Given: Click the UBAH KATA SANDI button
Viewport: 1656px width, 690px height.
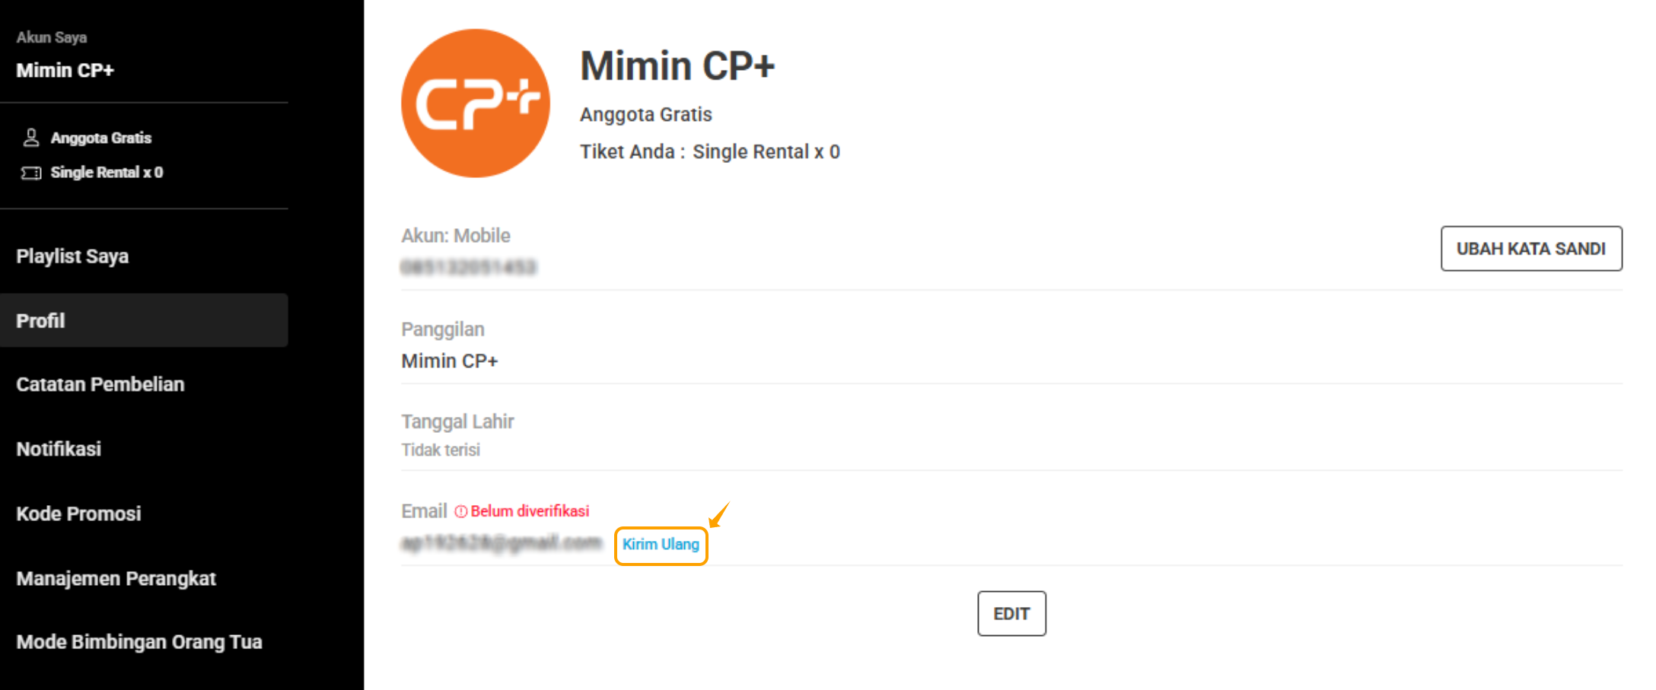Looking at the screenshot, I should pyautogui.click(x=1531, y=249).
